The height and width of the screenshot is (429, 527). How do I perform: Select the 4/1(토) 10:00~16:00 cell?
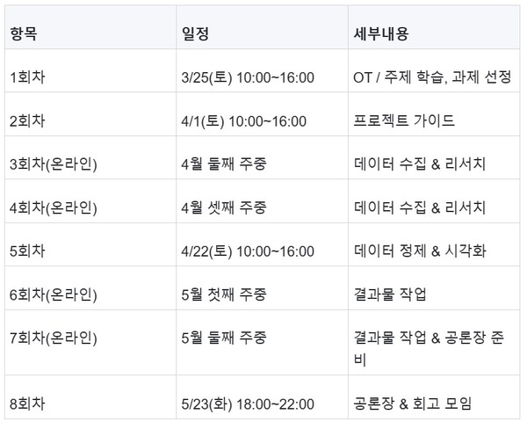click(242, 120)
